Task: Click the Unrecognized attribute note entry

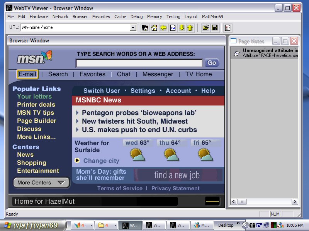Action: 264,53
